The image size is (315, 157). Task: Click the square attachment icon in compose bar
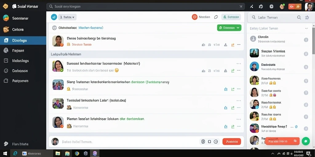coord(209,142)
